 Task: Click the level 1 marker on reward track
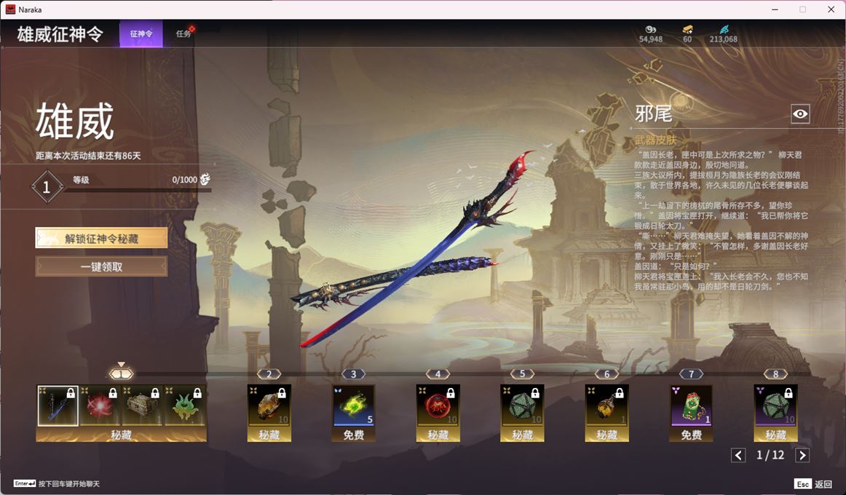pyautogui.click(x=122, y=373)
